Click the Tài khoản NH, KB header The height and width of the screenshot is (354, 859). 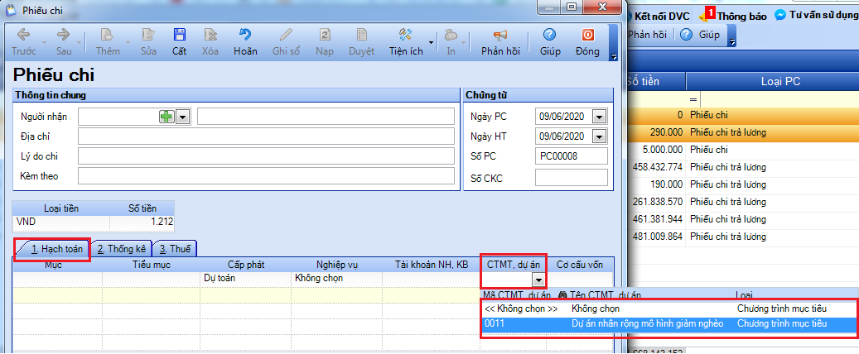coord(432,265)
